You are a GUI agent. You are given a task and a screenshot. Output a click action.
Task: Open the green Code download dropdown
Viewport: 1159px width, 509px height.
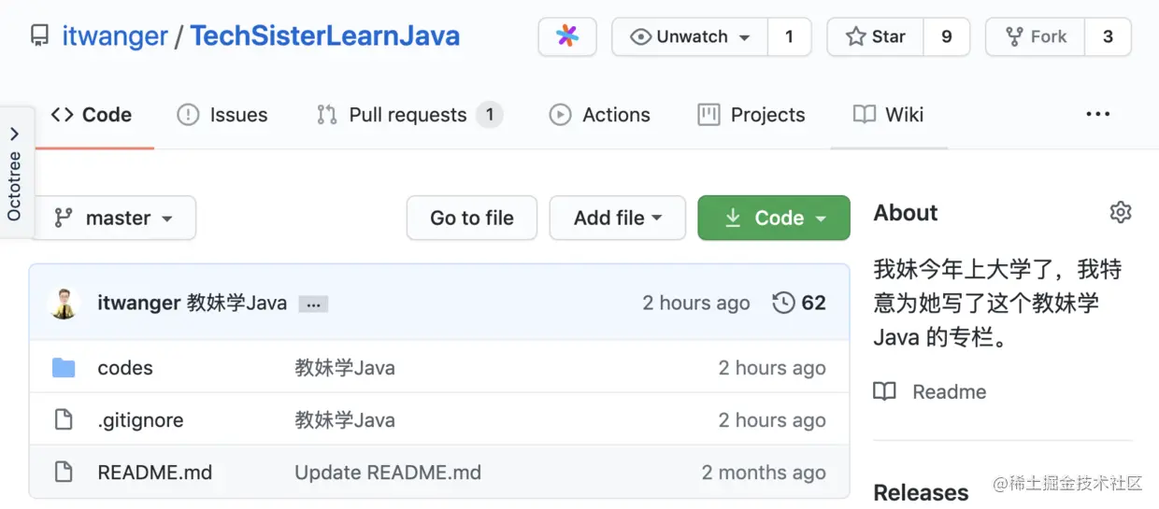tap(774, 218)
